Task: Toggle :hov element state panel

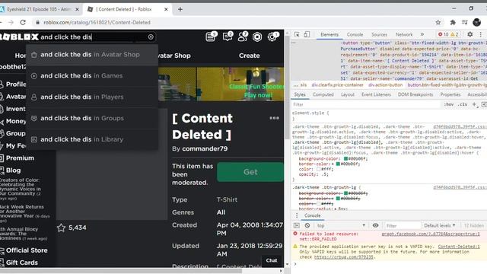Action: point(449,105)
